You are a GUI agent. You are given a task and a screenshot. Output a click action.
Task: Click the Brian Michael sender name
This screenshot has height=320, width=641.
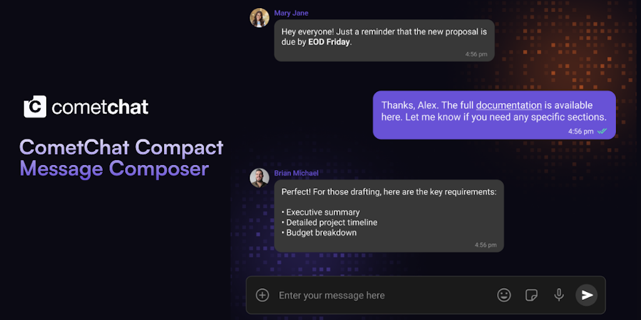(x=296, y=173)
